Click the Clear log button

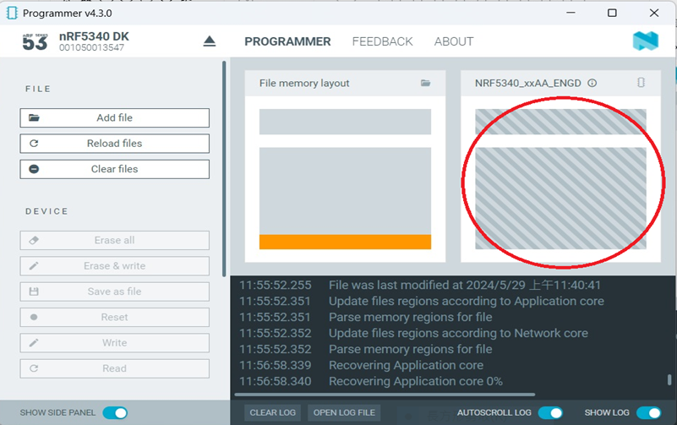point(272,412)
